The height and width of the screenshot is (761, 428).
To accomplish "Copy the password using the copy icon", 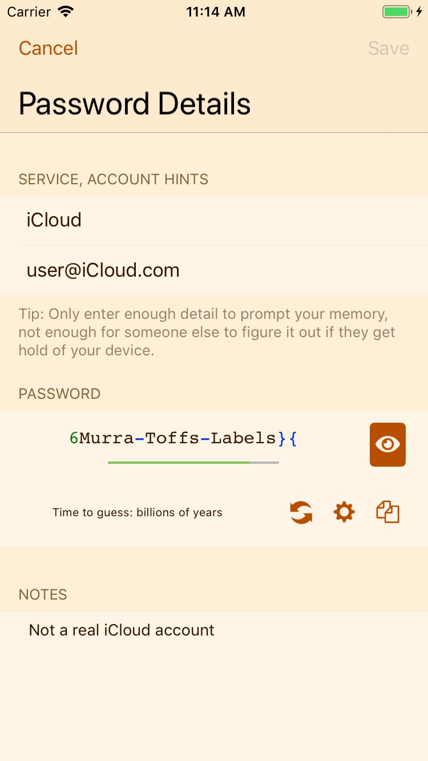I will [x=388, y=512].
